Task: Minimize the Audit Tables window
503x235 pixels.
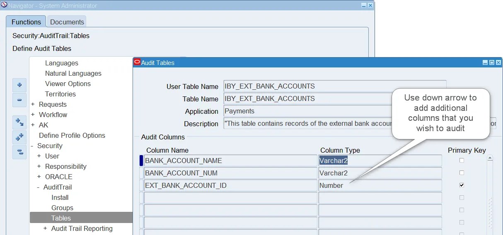Action: (485, 62)
